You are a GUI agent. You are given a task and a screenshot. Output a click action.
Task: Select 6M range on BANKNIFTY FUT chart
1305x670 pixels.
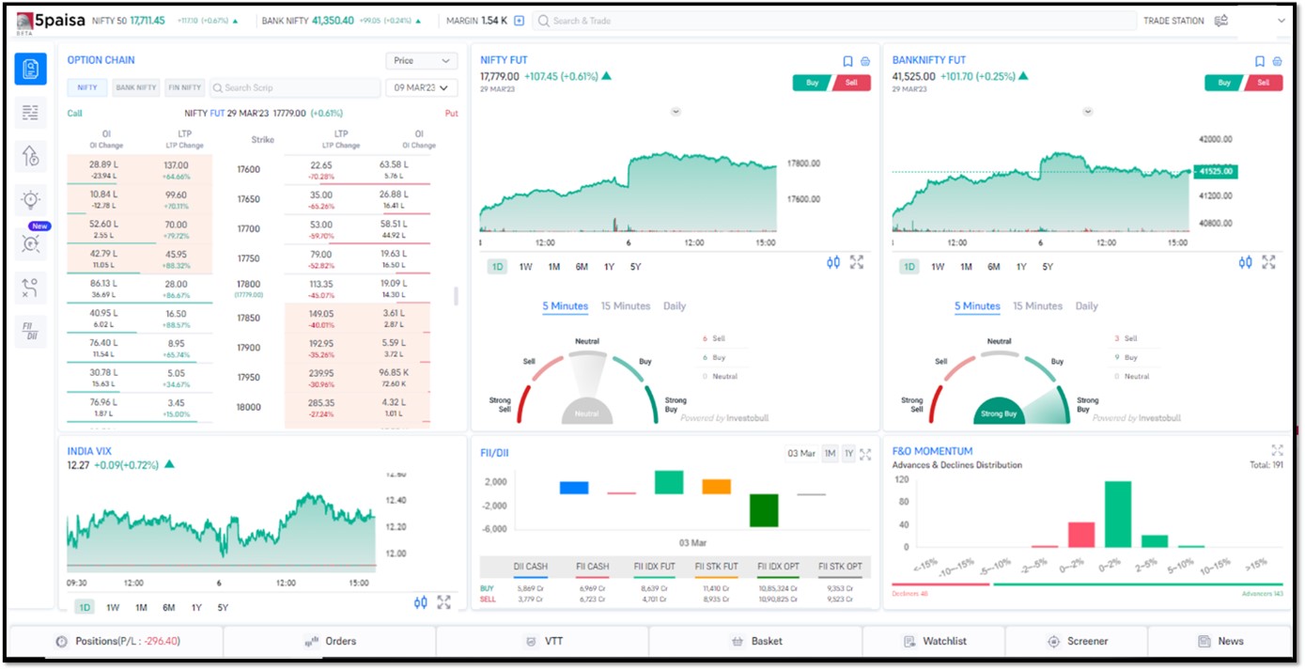tap(993, 267)
